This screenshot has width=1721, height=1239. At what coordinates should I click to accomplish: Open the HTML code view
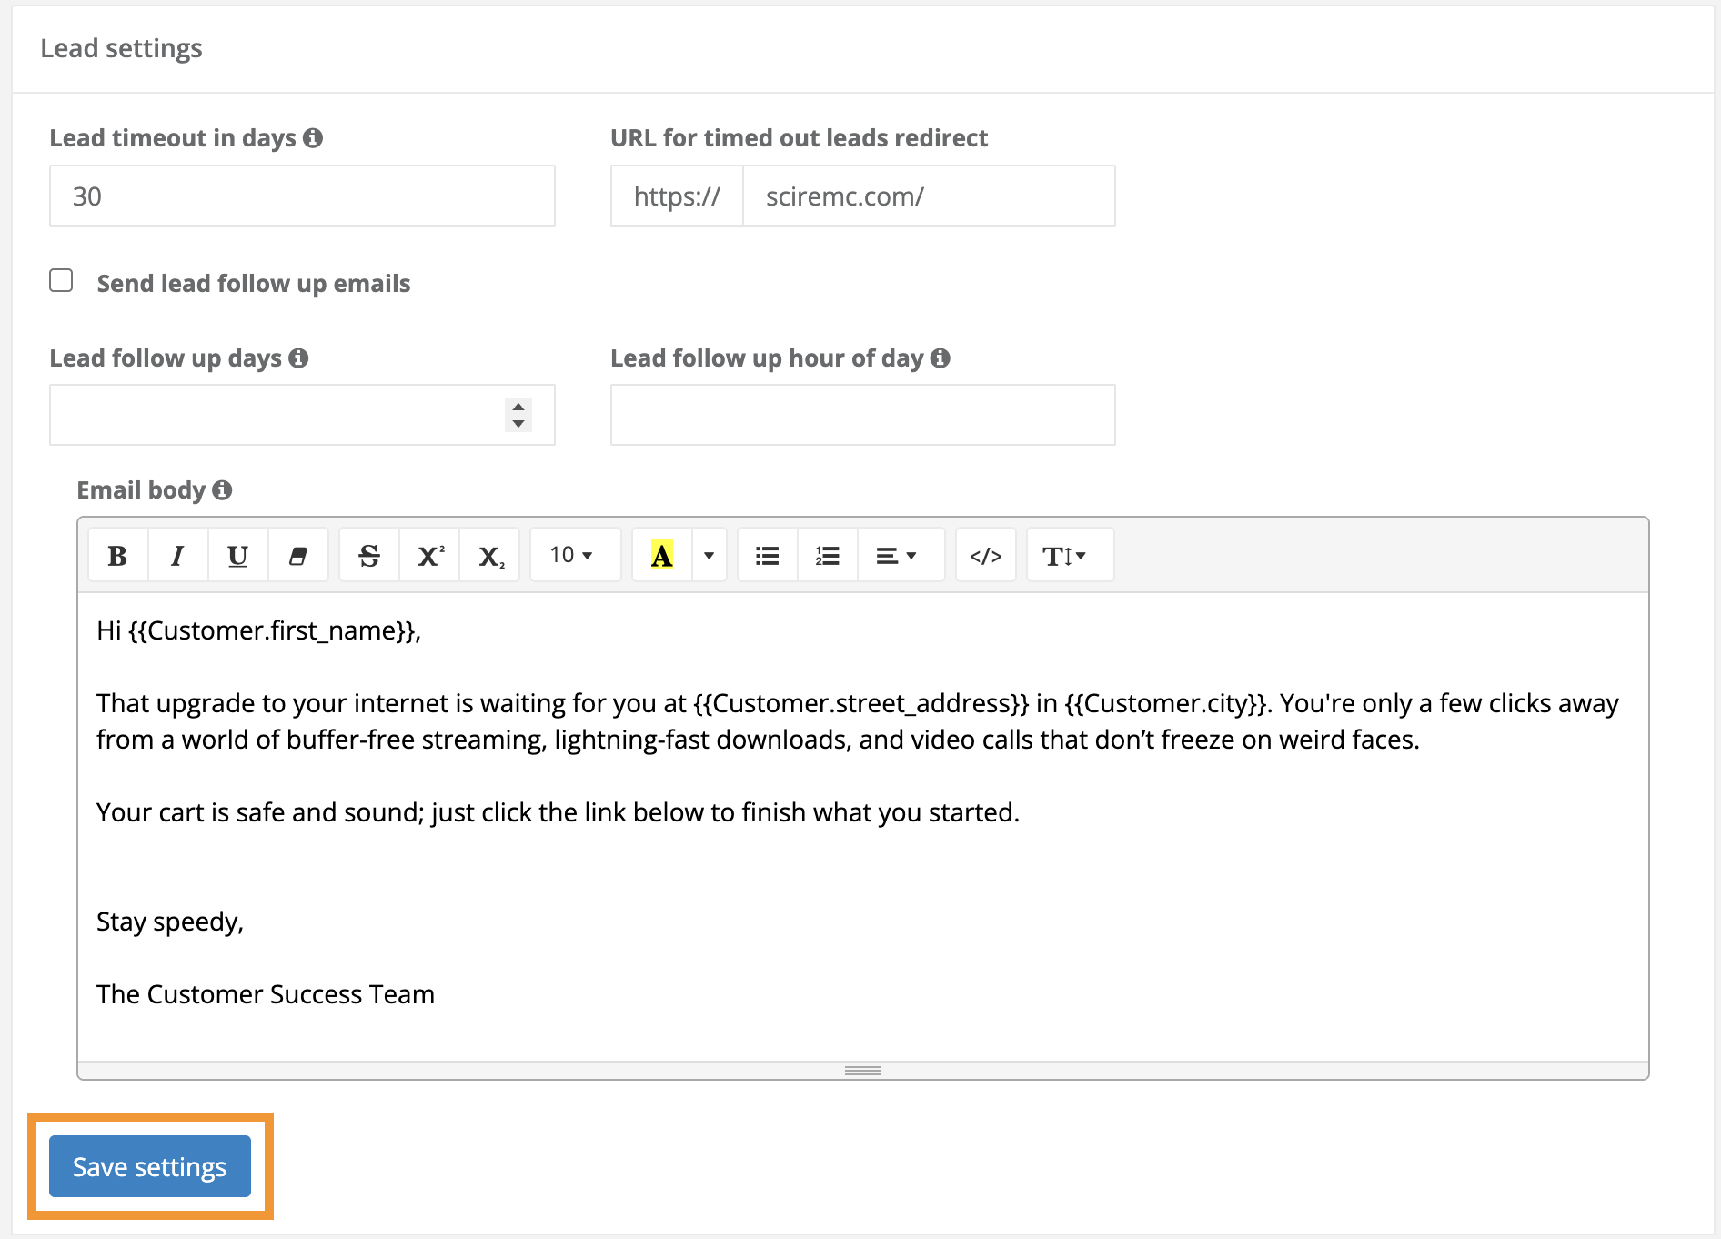[985, 554]
